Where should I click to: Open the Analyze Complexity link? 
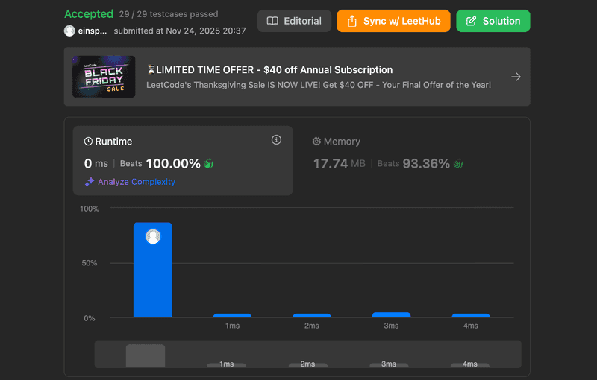pos(137,182)
